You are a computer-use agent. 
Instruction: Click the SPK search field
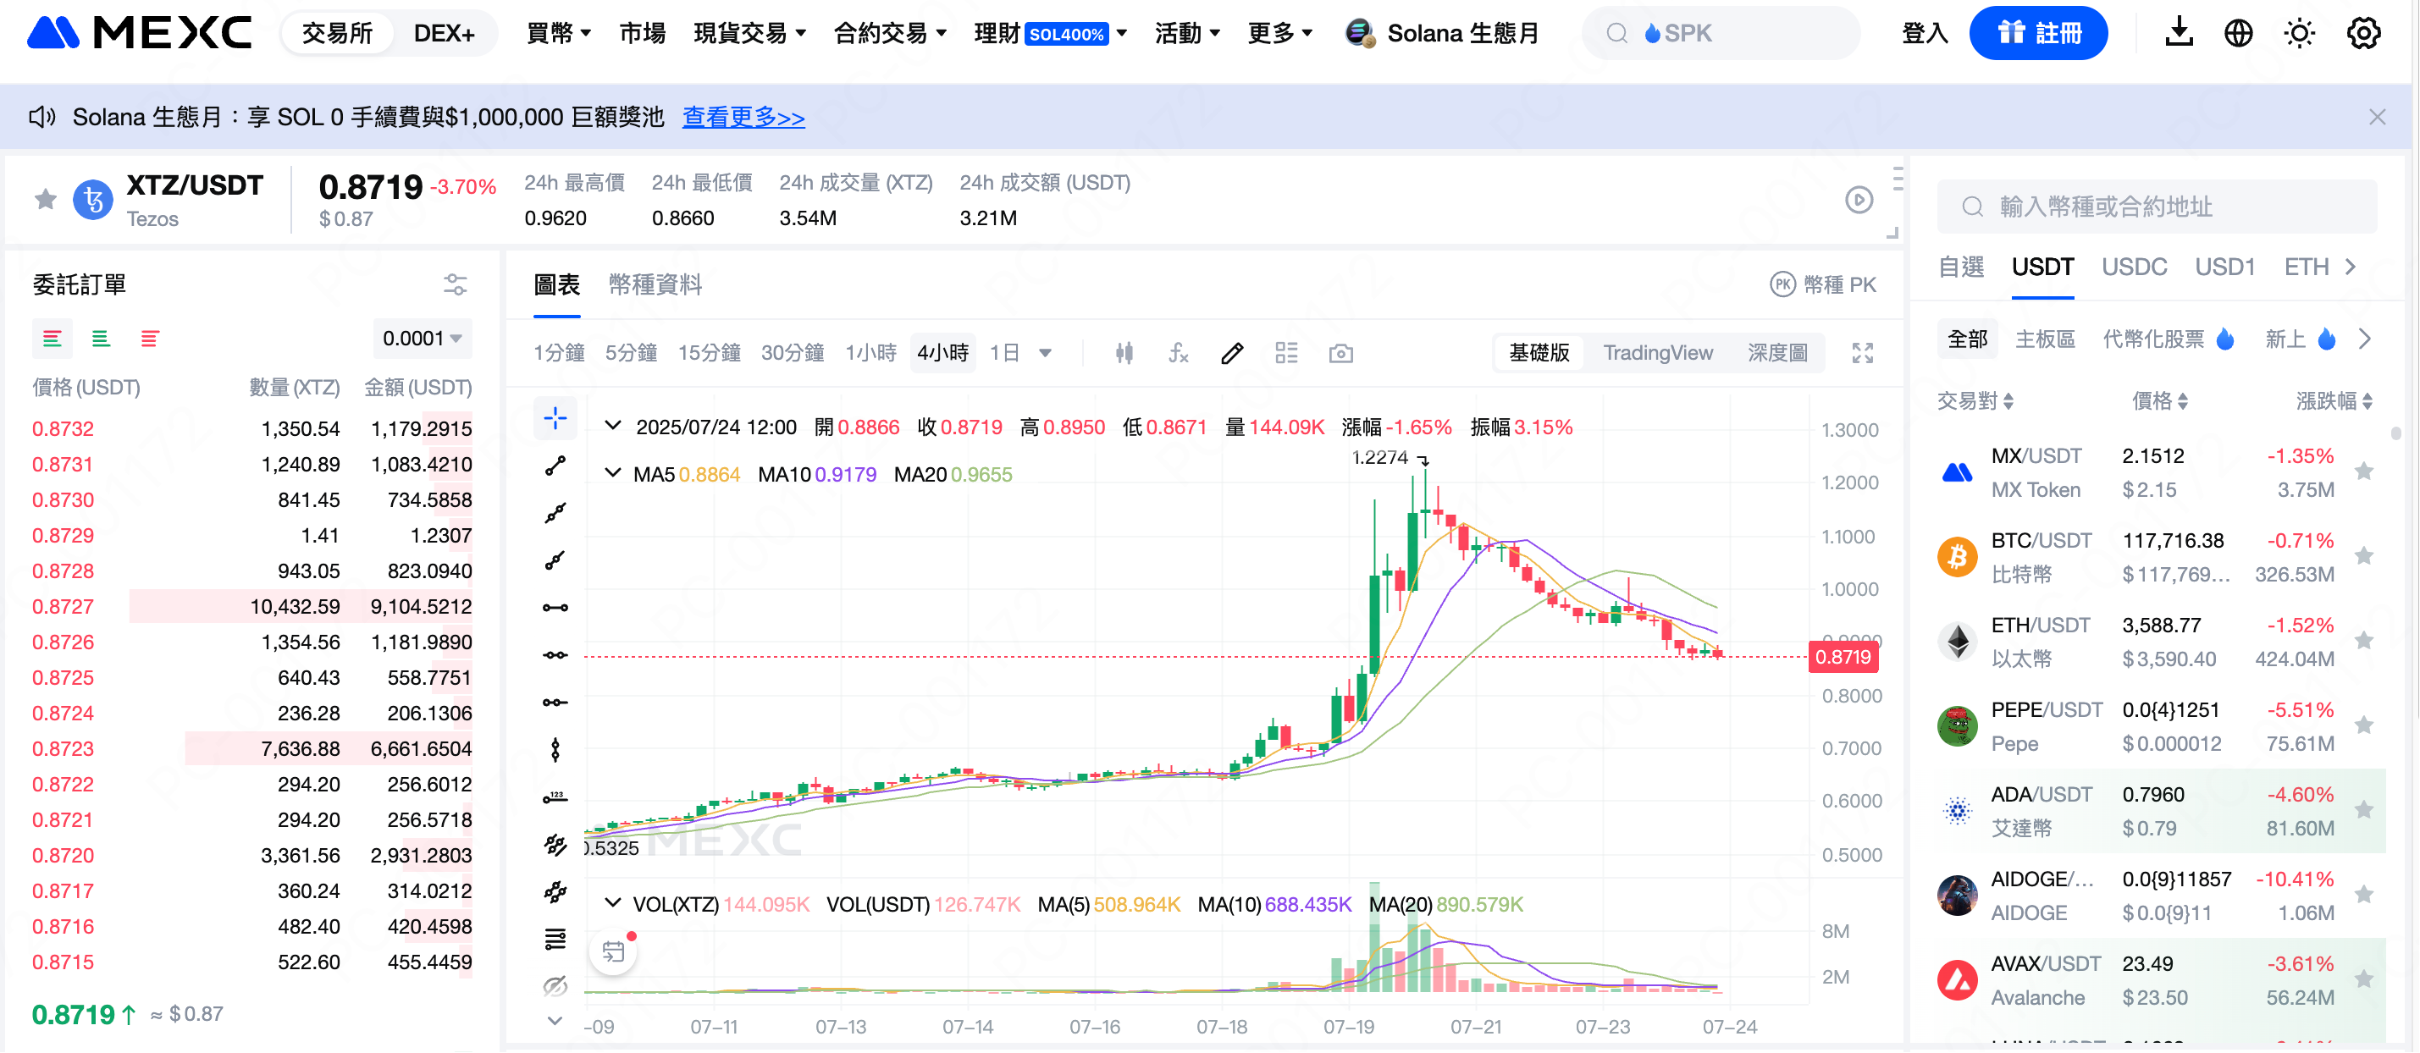click(x=1721, y=33)
